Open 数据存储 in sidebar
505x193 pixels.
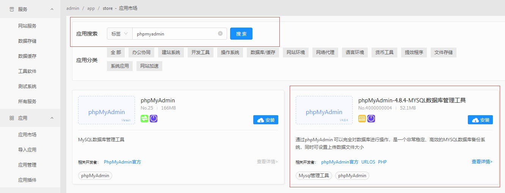pyautogui.click(x=27, y=41)
